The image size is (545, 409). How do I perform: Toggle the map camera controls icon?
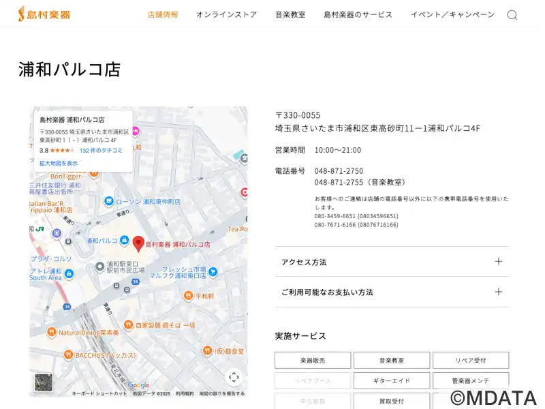tap(234, 377)
